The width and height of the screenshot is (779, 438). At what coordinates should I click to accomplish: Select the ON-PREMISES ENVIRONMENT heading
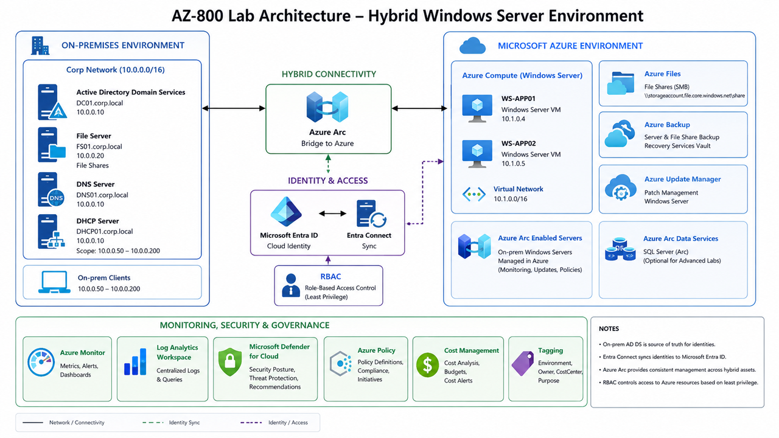(x=123, y=45)
